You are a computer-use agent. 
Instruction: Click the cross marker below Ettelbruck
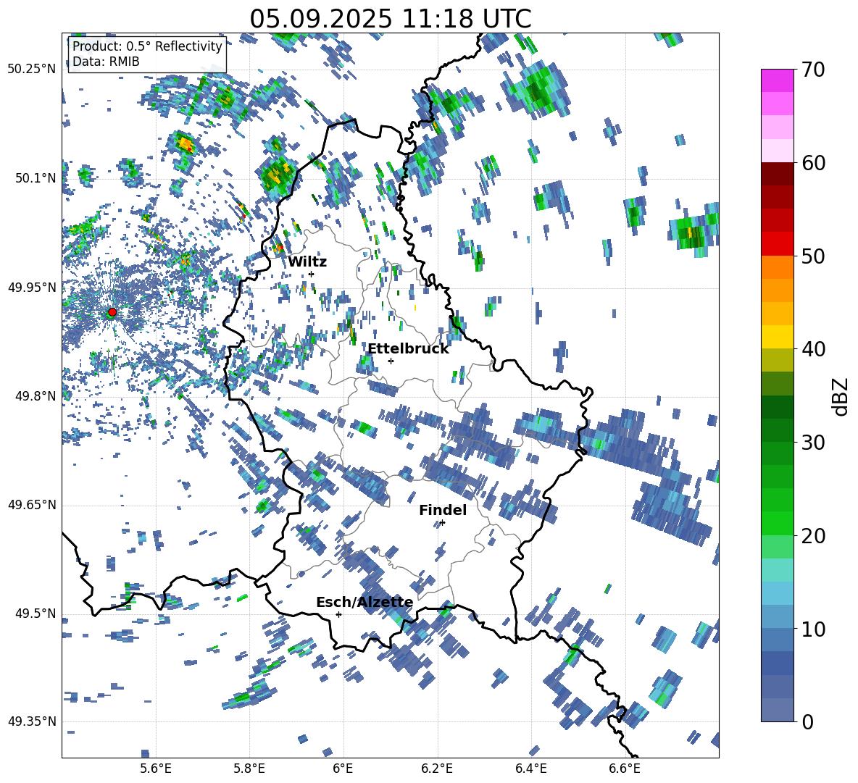pyautogui.click(x=391, y=361)
